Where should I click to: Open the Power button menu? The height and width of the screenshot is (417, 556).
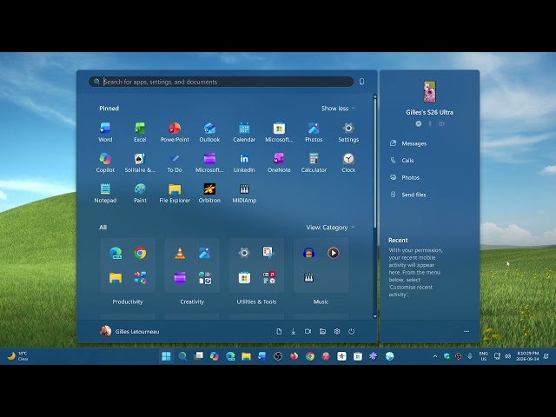351,331
